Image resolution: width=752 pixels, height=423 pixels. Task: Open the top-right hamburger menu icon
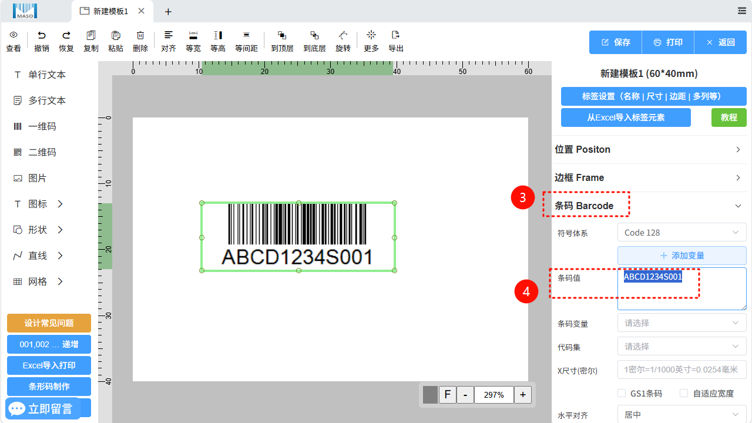(742, 11)
